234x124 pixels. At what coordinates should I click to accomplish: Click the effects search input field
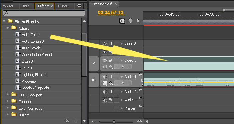[44, 13]
